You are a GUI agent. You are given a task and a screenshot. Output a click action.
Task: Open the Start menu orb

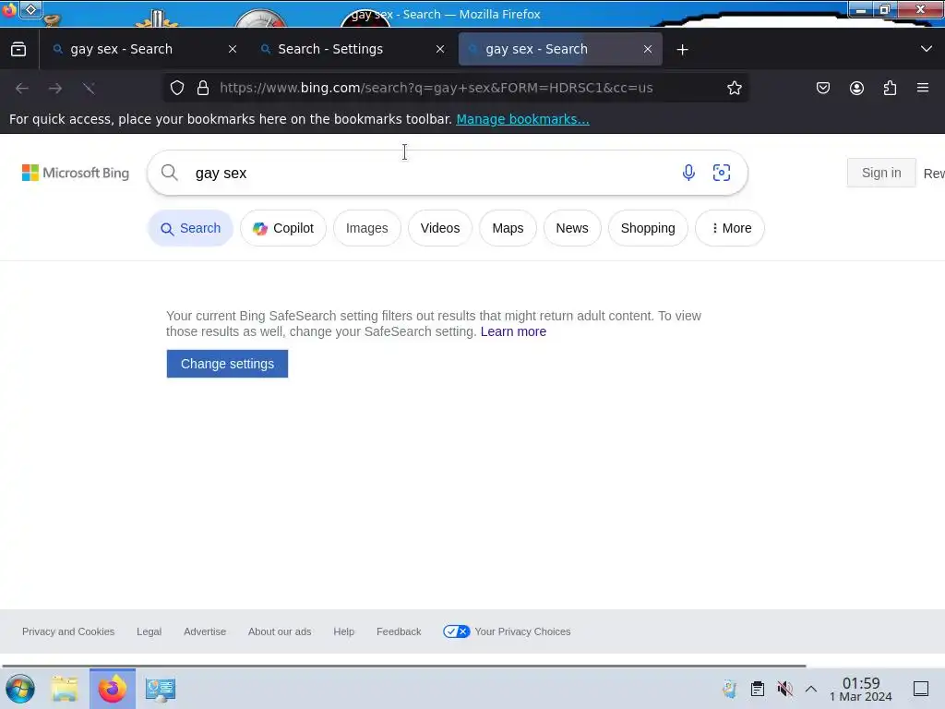[20, 689]
